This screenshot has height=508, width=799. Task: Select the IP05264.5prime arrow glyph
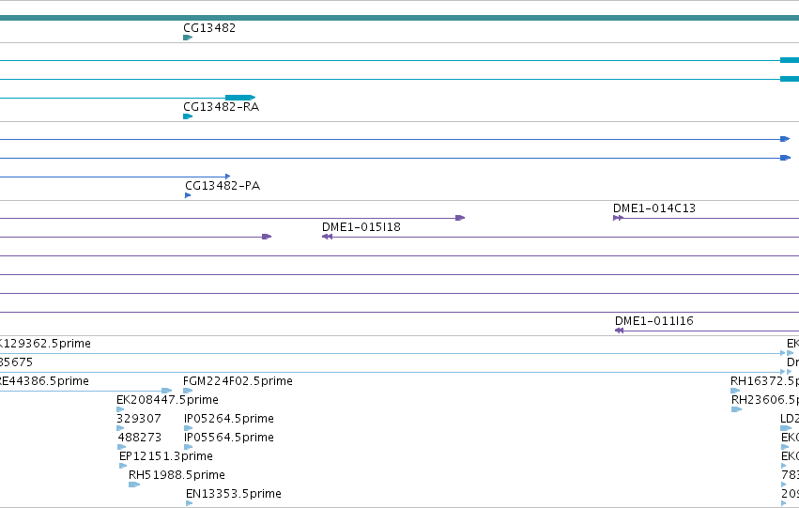click(x=188, y=428)
